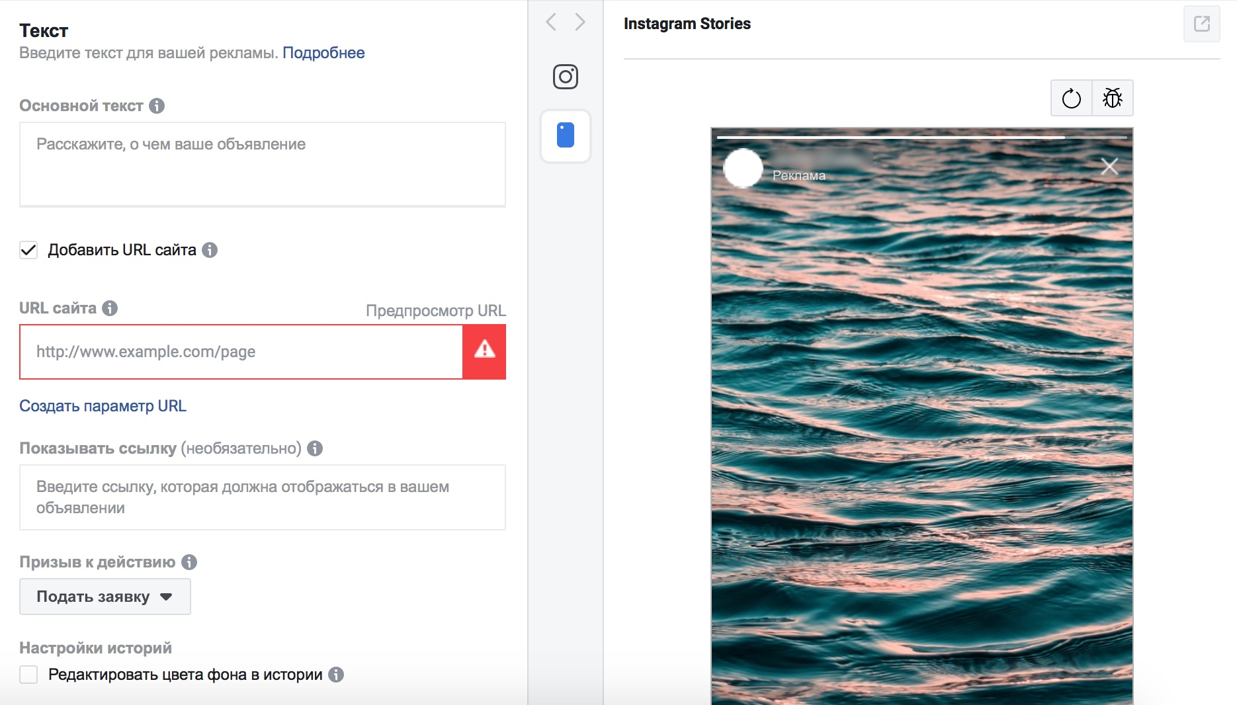Go to previous placement preview arrow

click(551, 22)
